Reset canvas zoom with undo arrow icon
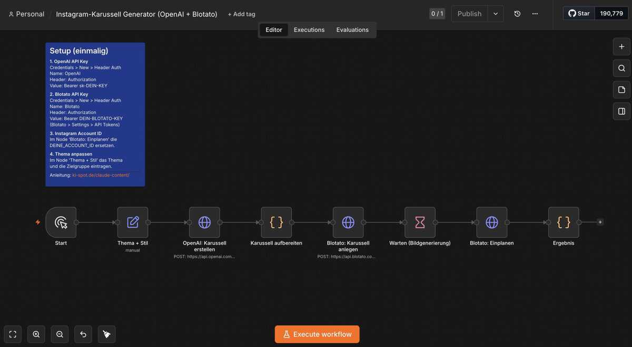Screen dimensions: 632x347 83,334
